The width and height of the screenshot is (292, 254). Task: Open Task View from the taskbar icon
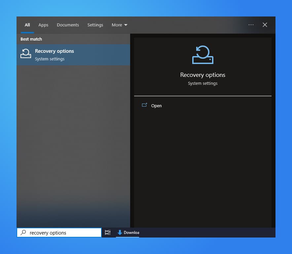click(x=108, y=233)
